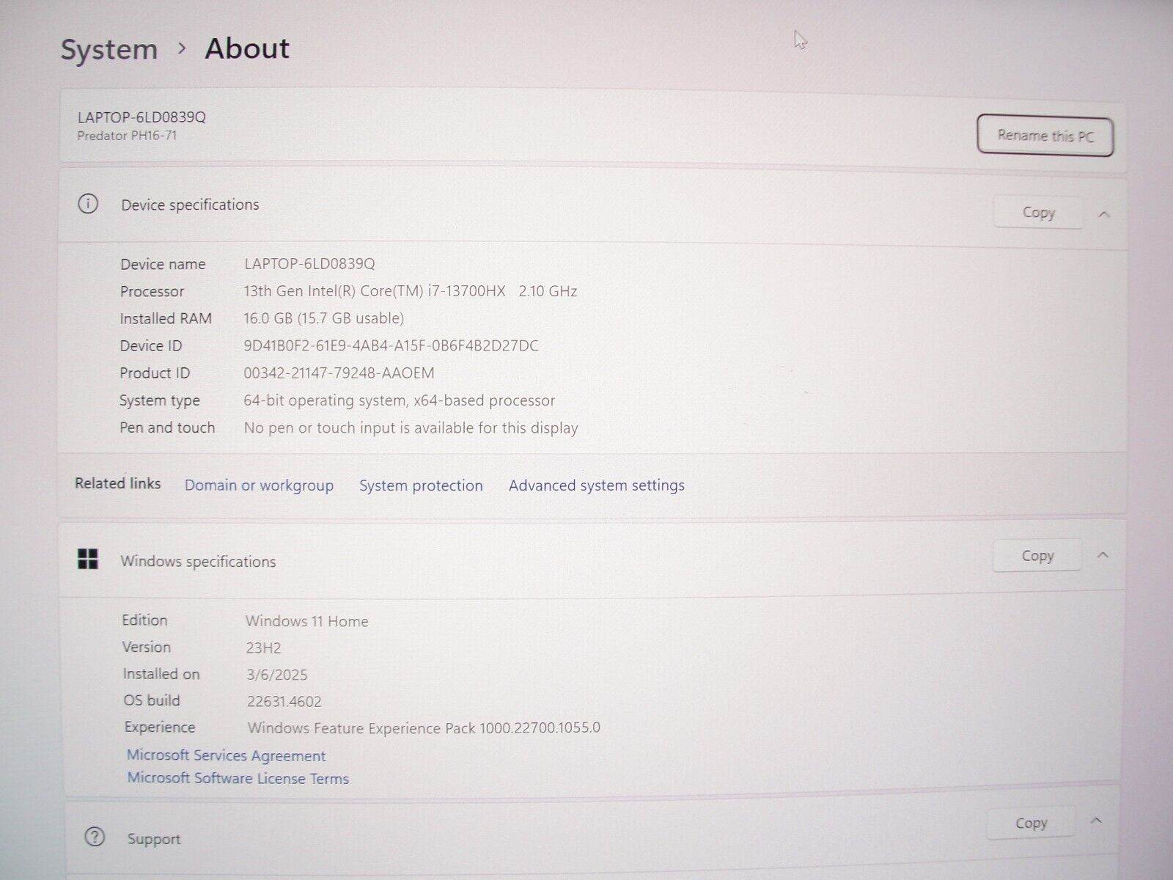Copy the Device specifications
Viewport: 1173px width, 880px height.
click(x=1038, y=213)
